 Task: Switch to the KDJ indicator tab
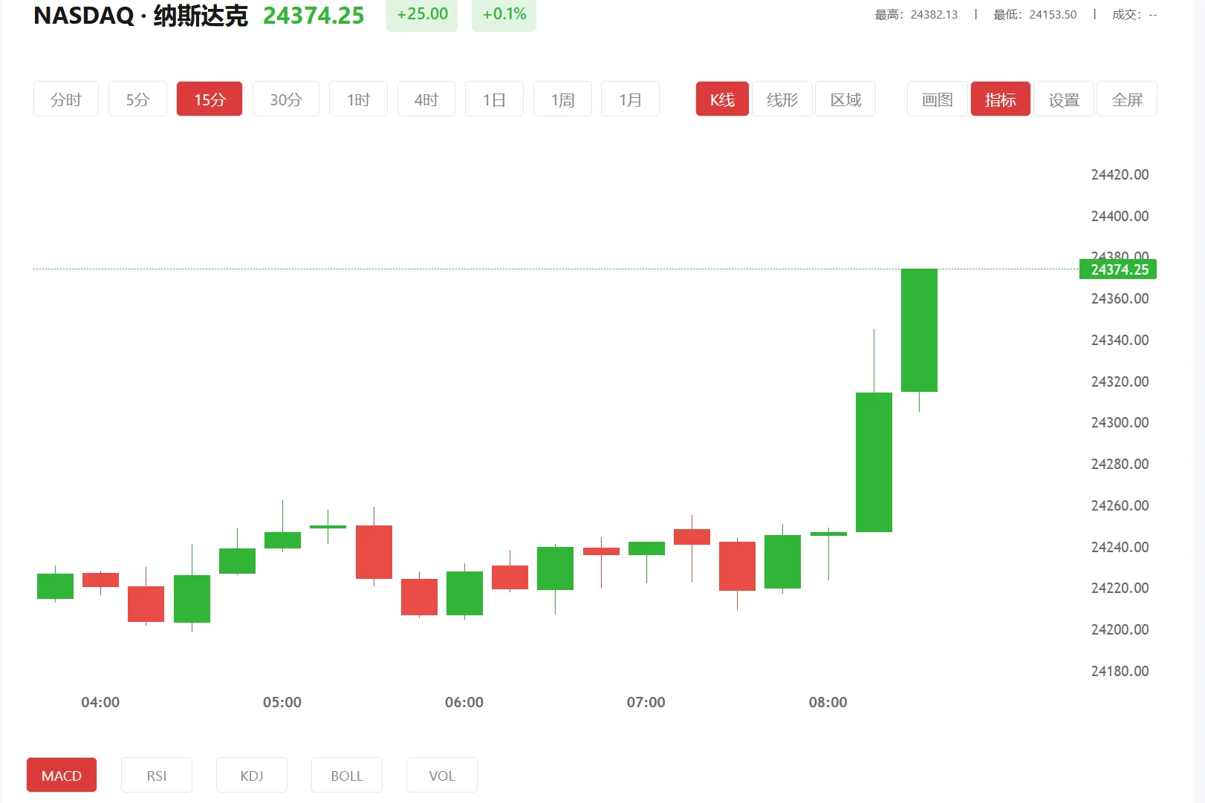[x=251, y=774]
